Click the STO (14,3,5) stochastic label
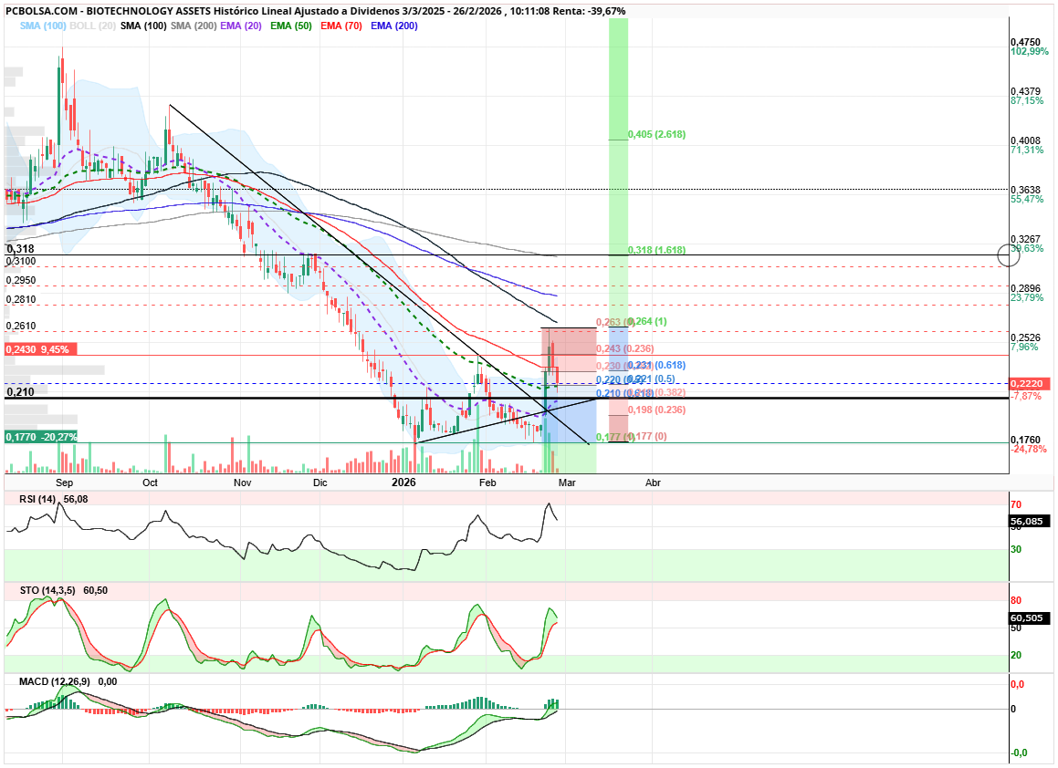1058x768 pixels. 46,591
